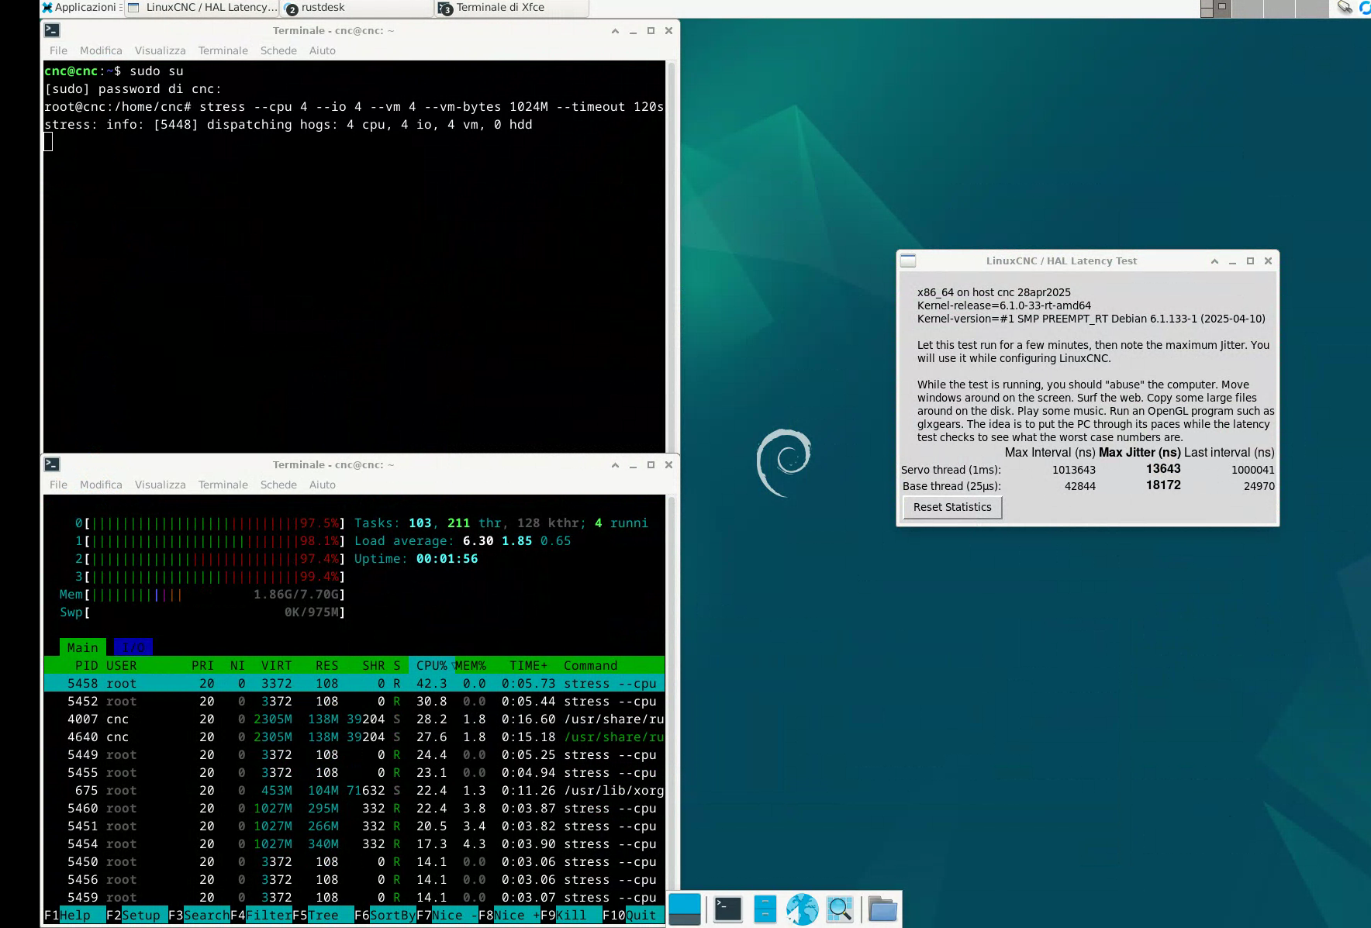Image resolution: width=1371 pixels, height=928 pixels.
Task: Sort htop by the PID column header
Action: [x=86, y=665]
